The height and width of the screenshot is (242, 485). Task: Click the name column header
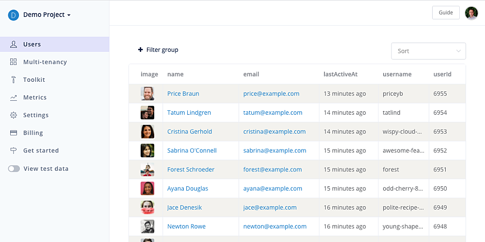point(176,75)
